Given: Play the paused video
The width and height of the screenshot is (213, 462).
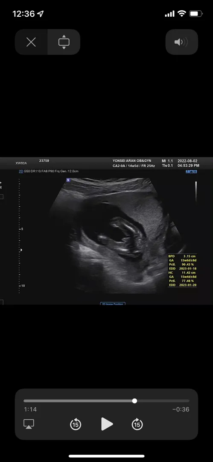Looking at the screenshot, I should pyautogui.click(x=107, y=424).
